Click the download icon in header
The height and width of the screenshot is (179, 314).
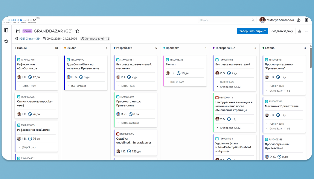[298, 20]
